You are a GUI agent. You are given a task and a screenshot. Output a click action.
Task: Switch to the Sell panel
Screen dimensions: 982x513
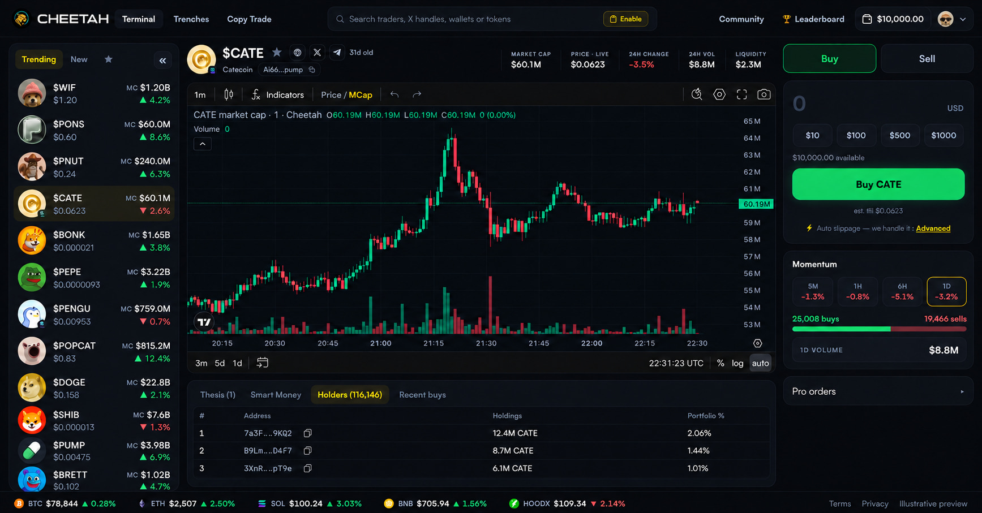[927, 59]
